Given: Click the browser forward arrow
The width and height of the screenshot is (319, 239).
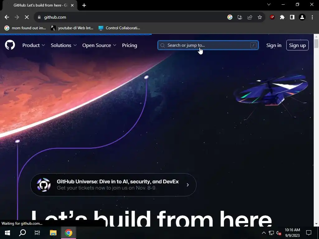Looking at the screenshot, I should [x=17, y=17].
